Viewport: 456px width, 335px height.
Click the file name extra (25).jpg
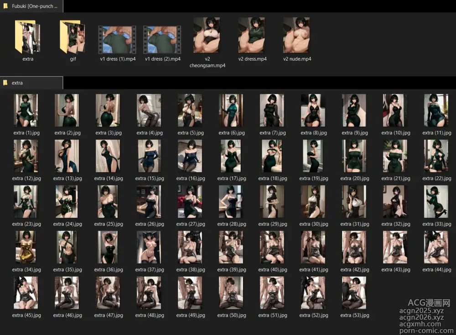coord(109,224)
